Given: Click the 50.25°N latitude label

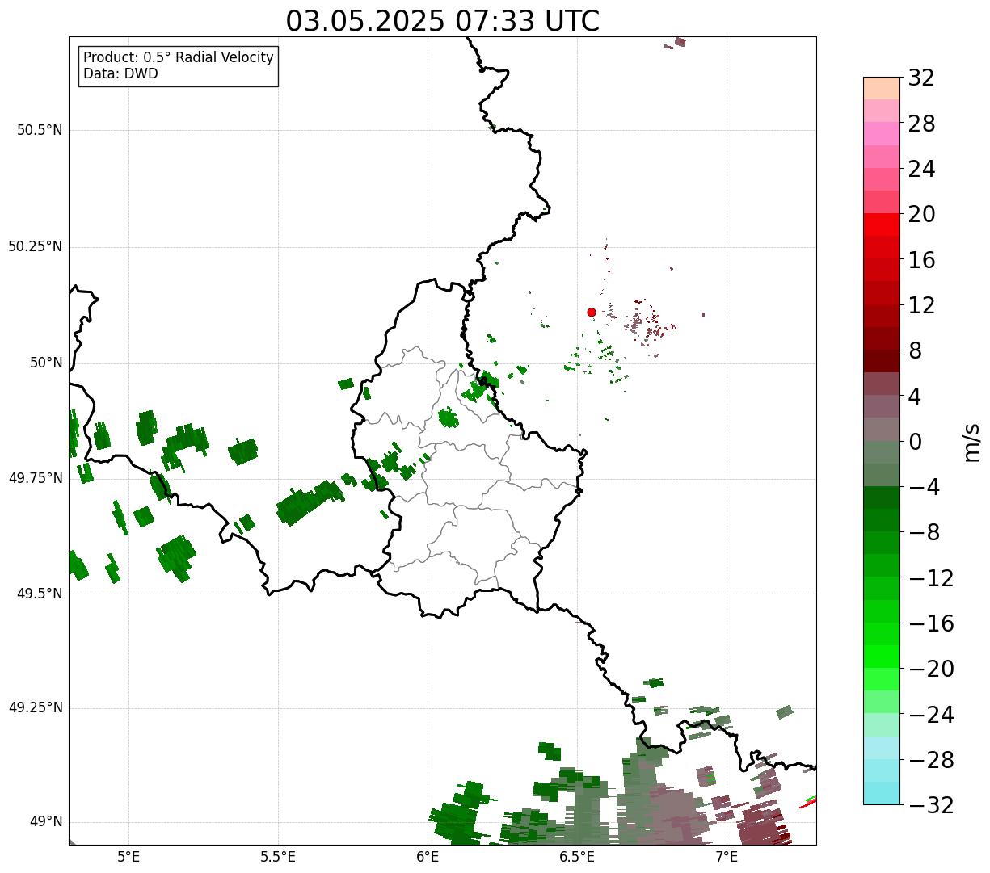Looking at the screenshot, I should tap(36, 246).
